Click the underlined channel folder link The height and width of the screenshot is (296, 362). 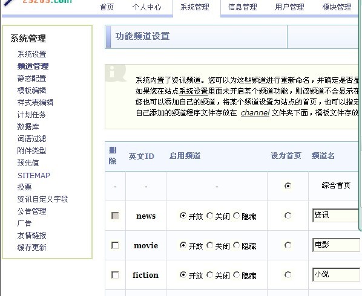pyautogui.click(x=255, y=113)
